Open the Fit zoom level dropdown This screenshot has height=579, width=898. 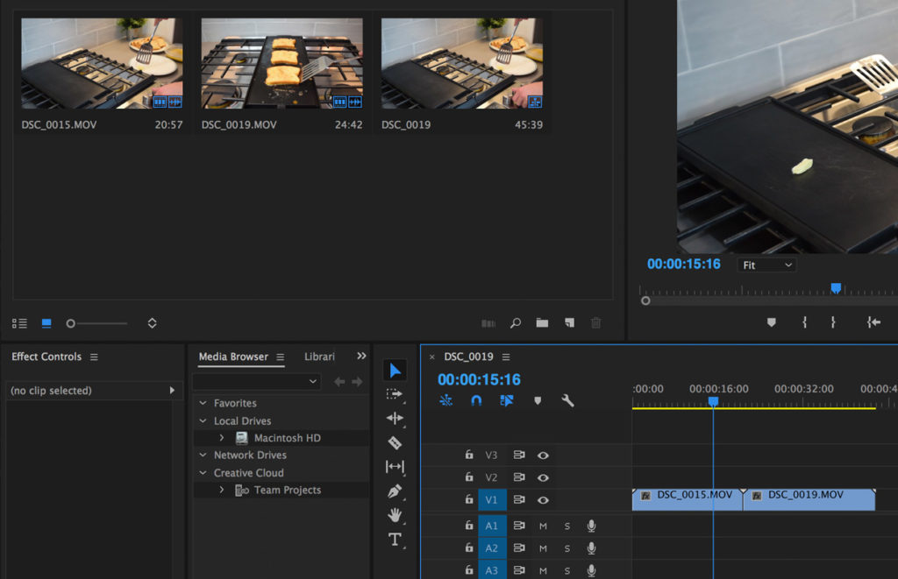(766, 265)
